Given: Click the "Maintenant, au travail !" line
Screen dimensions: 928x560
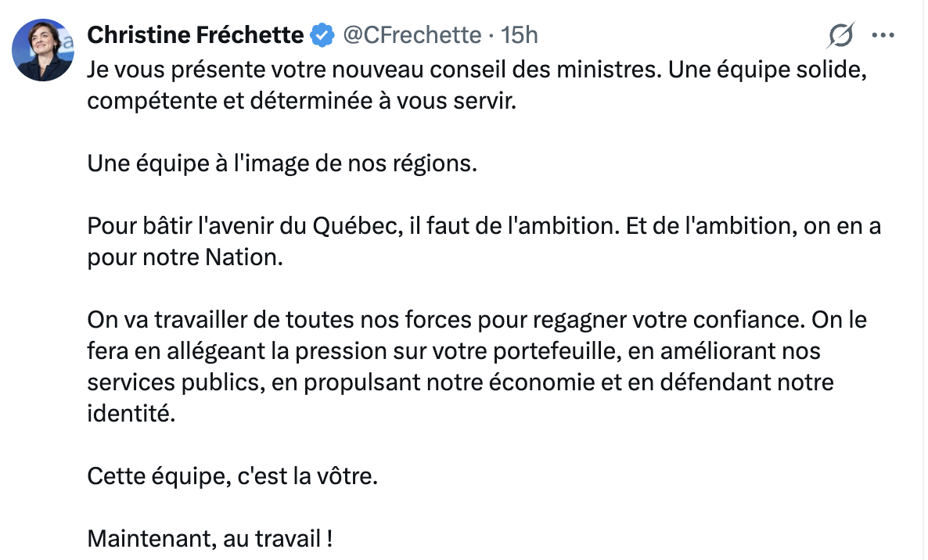Looking at the screenshot, I should 210,539.
